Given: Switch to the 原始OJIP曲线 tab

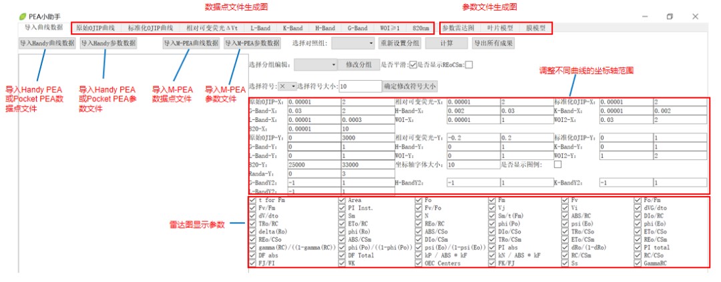Looking at the screenshot, I should point(95,29).
